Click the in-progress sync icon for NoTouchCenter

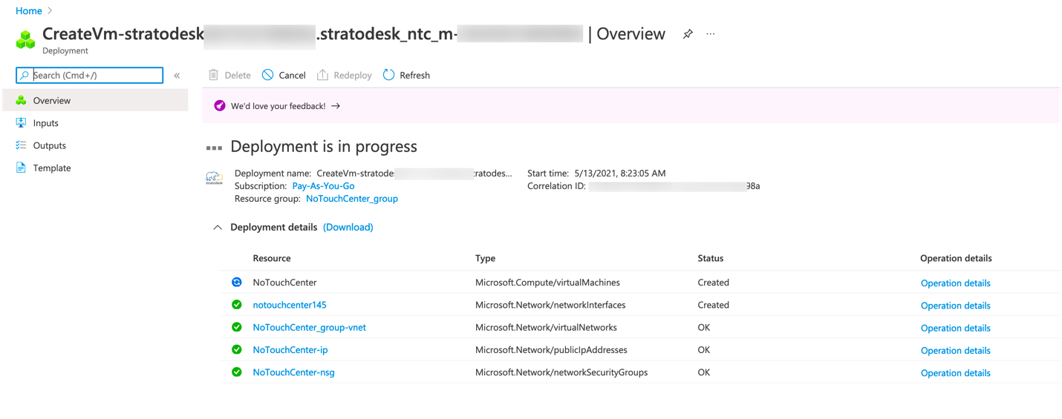click(x=236, y=282)
